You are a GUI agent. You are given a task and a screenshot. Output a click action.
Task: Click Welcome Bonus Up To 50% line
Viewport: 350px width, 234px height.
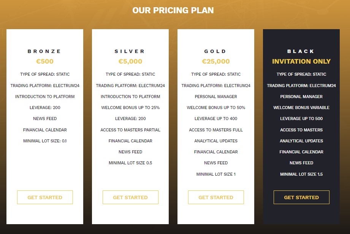[216, 108]
